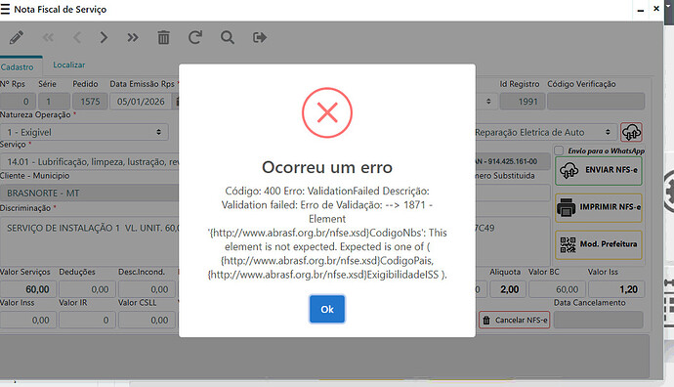Go to next record arrow
The image size is (674, 387).
click(104, 37)
